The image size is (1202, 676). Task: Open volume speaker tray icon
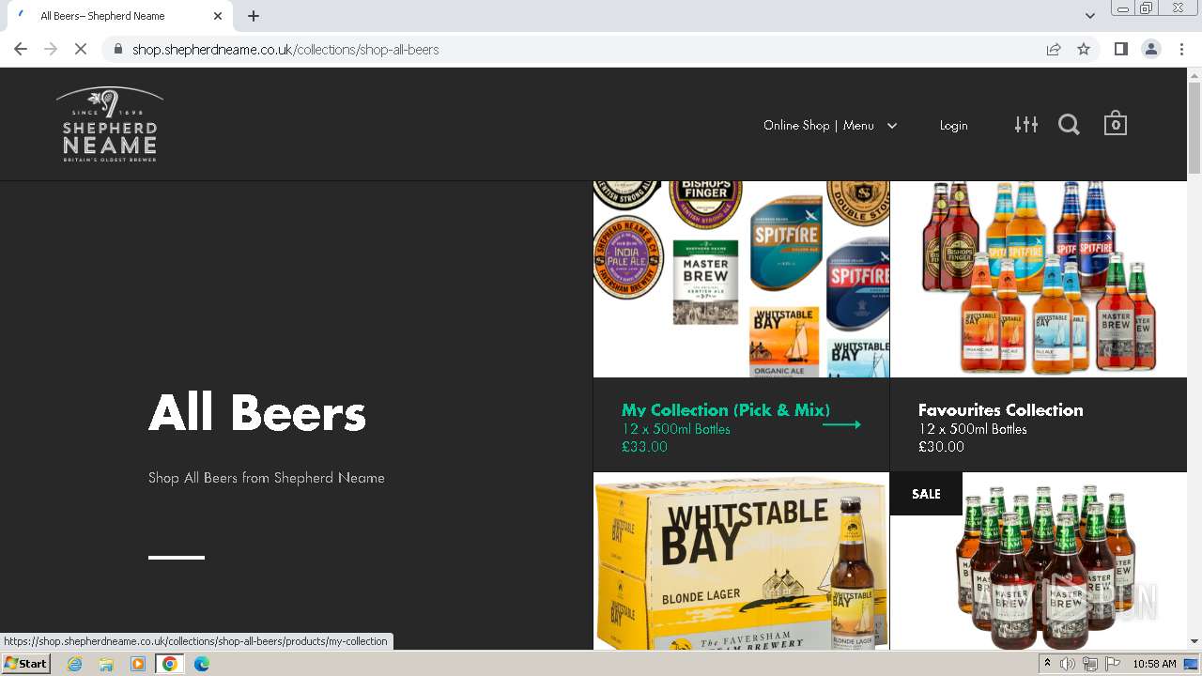click(x=1068, y=664)
